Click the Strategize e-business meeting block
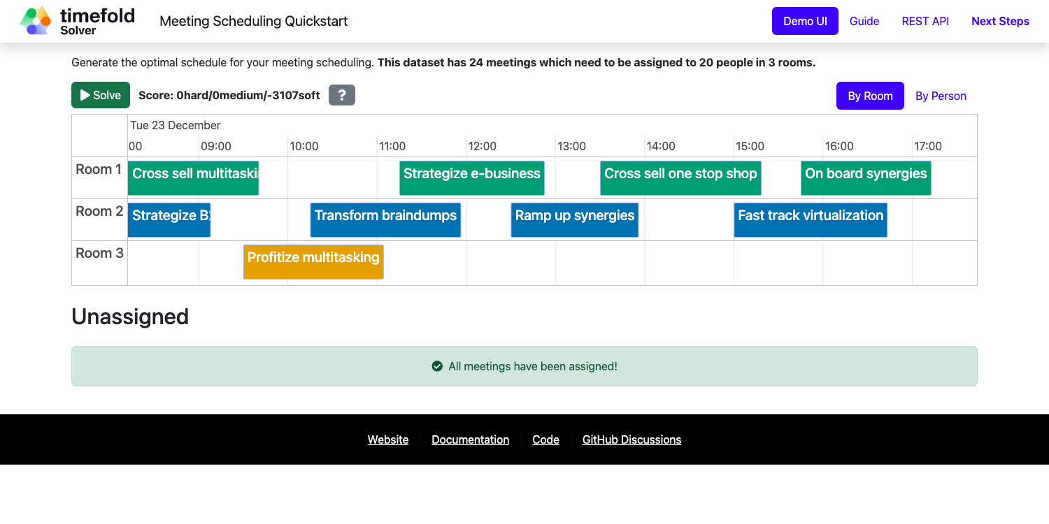This screenshot has width=1049, height=524. coord(471,177)
